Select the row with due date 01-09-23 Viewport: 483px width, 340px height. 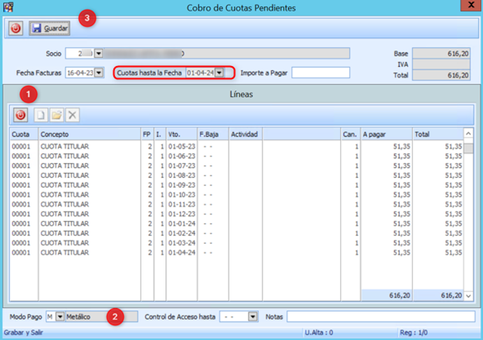point(236,185)
